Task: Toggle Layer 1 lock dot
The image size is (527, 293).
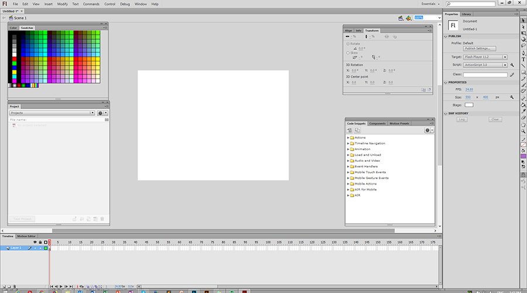Action: coord(40,248)
